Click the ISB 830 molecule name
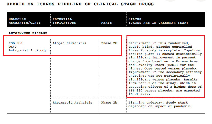Viewport: 212px width, 124px height. 16,43
